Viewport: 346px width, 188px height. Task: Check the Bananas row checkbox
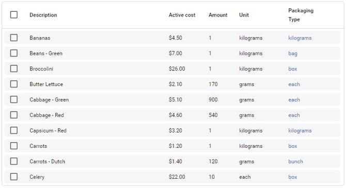[14, 38]
